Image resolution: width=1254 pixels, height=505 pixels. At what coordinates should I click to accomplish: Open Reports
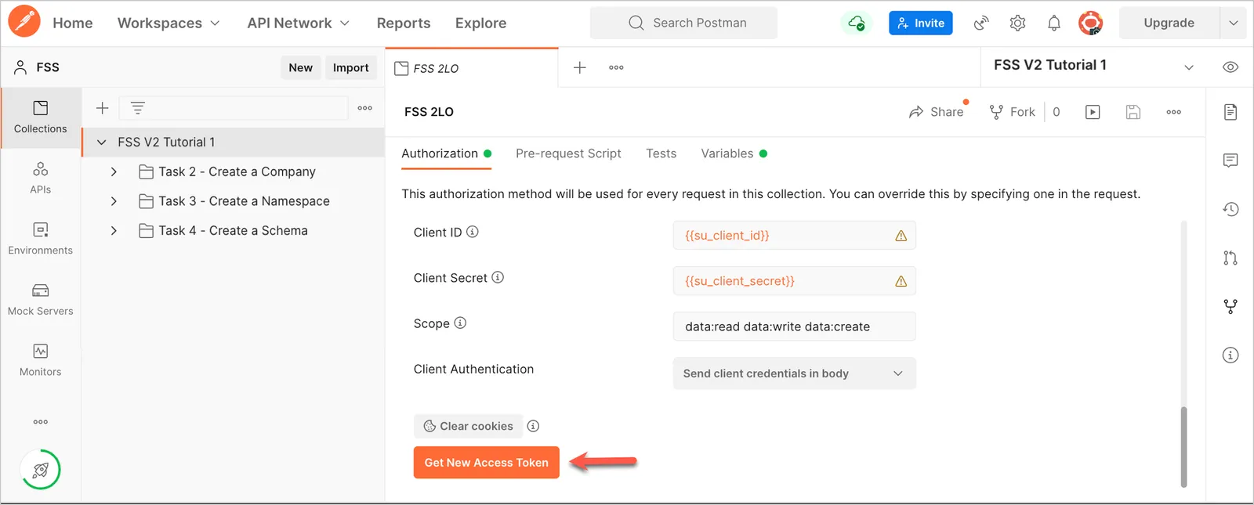click(x=404, y=23)
